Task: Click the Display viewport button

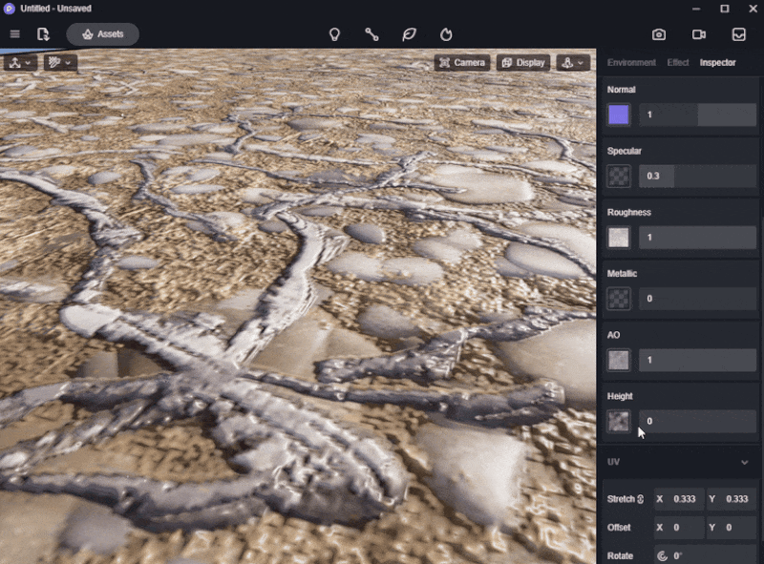Action: coord(523,63)
